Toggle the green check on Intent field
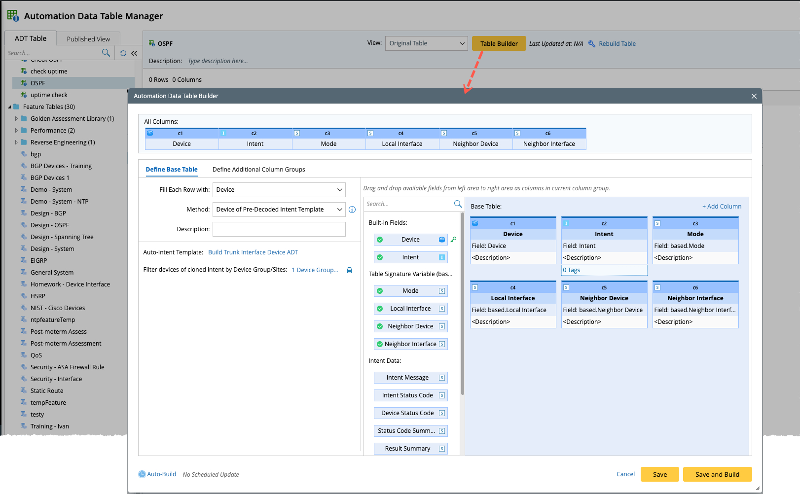This screenshot has height=494, width=800. pos(380,257)
